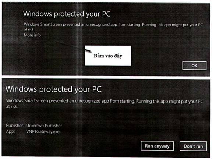Click lower dialog's Windows protected your PC title

click(53, 89)
